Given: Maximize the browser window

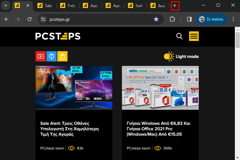Looking at the screenshot, I should (x=218, y=5).
